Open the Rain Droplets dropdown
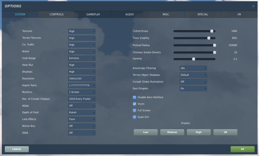 point(193,88)
